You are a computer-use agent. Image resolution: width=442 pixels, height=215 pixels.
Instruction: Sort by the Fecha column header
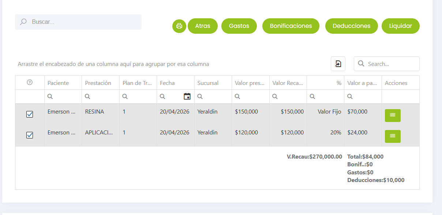(x=167, y=83)
